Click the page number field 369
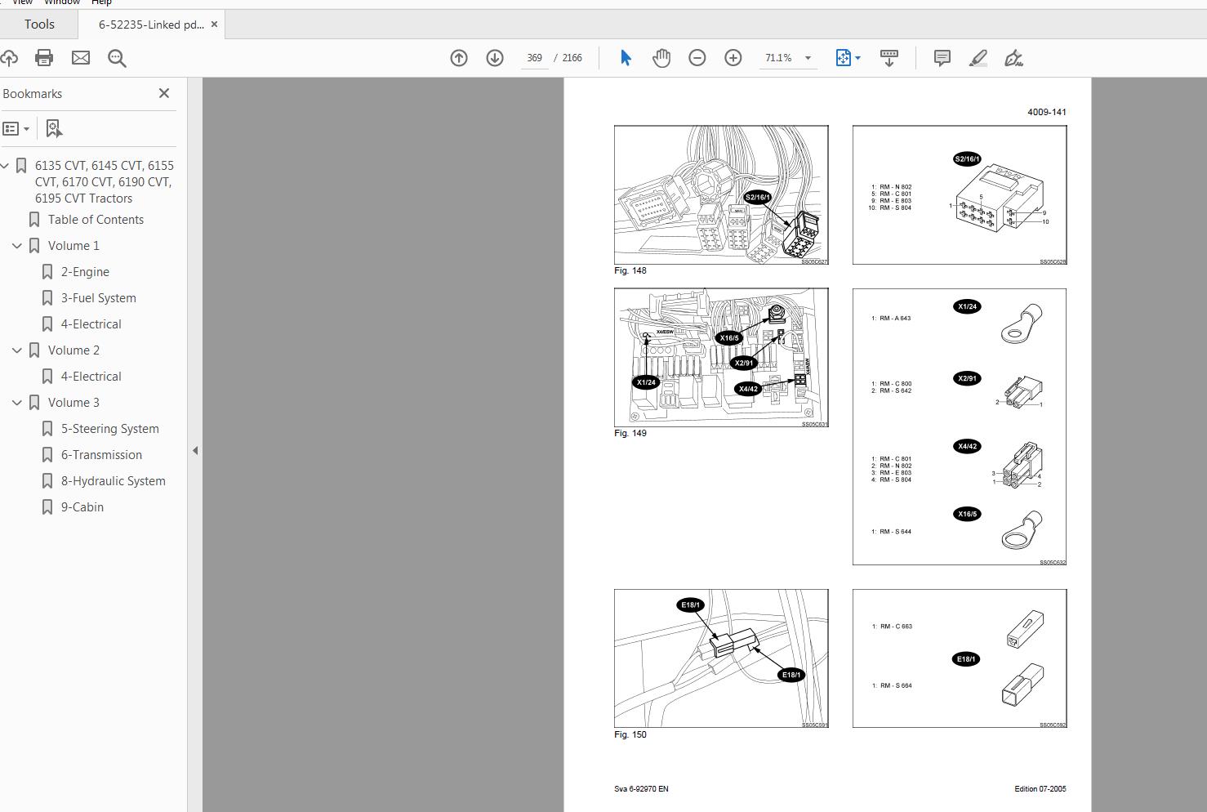1207x812 pixels. coord(535,58)
